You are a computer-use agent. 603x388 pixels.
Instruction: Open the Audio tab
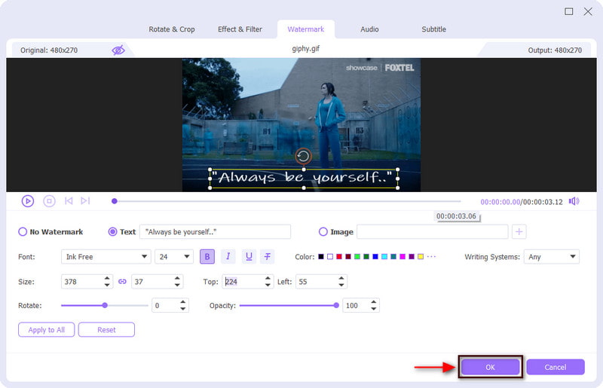(x=369, y=29)
